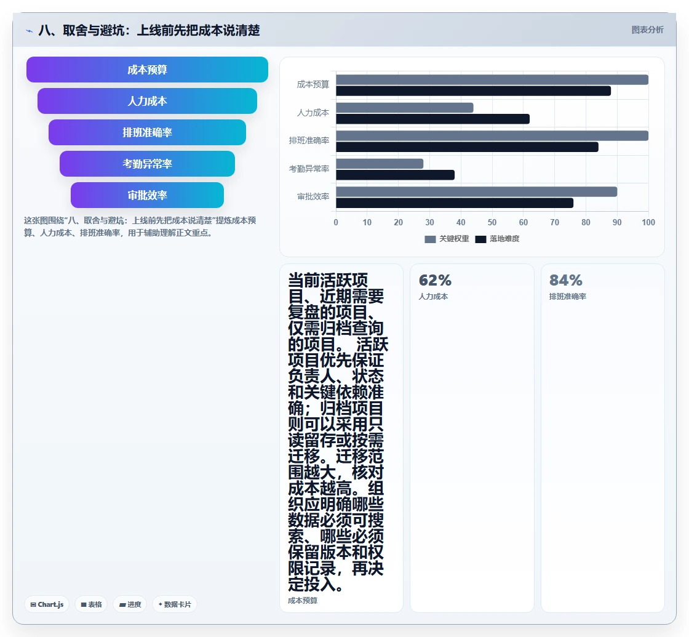689x637 pixels.
Task: Click the 排班准确率 caption under 84%
Action: click(568, 297)
